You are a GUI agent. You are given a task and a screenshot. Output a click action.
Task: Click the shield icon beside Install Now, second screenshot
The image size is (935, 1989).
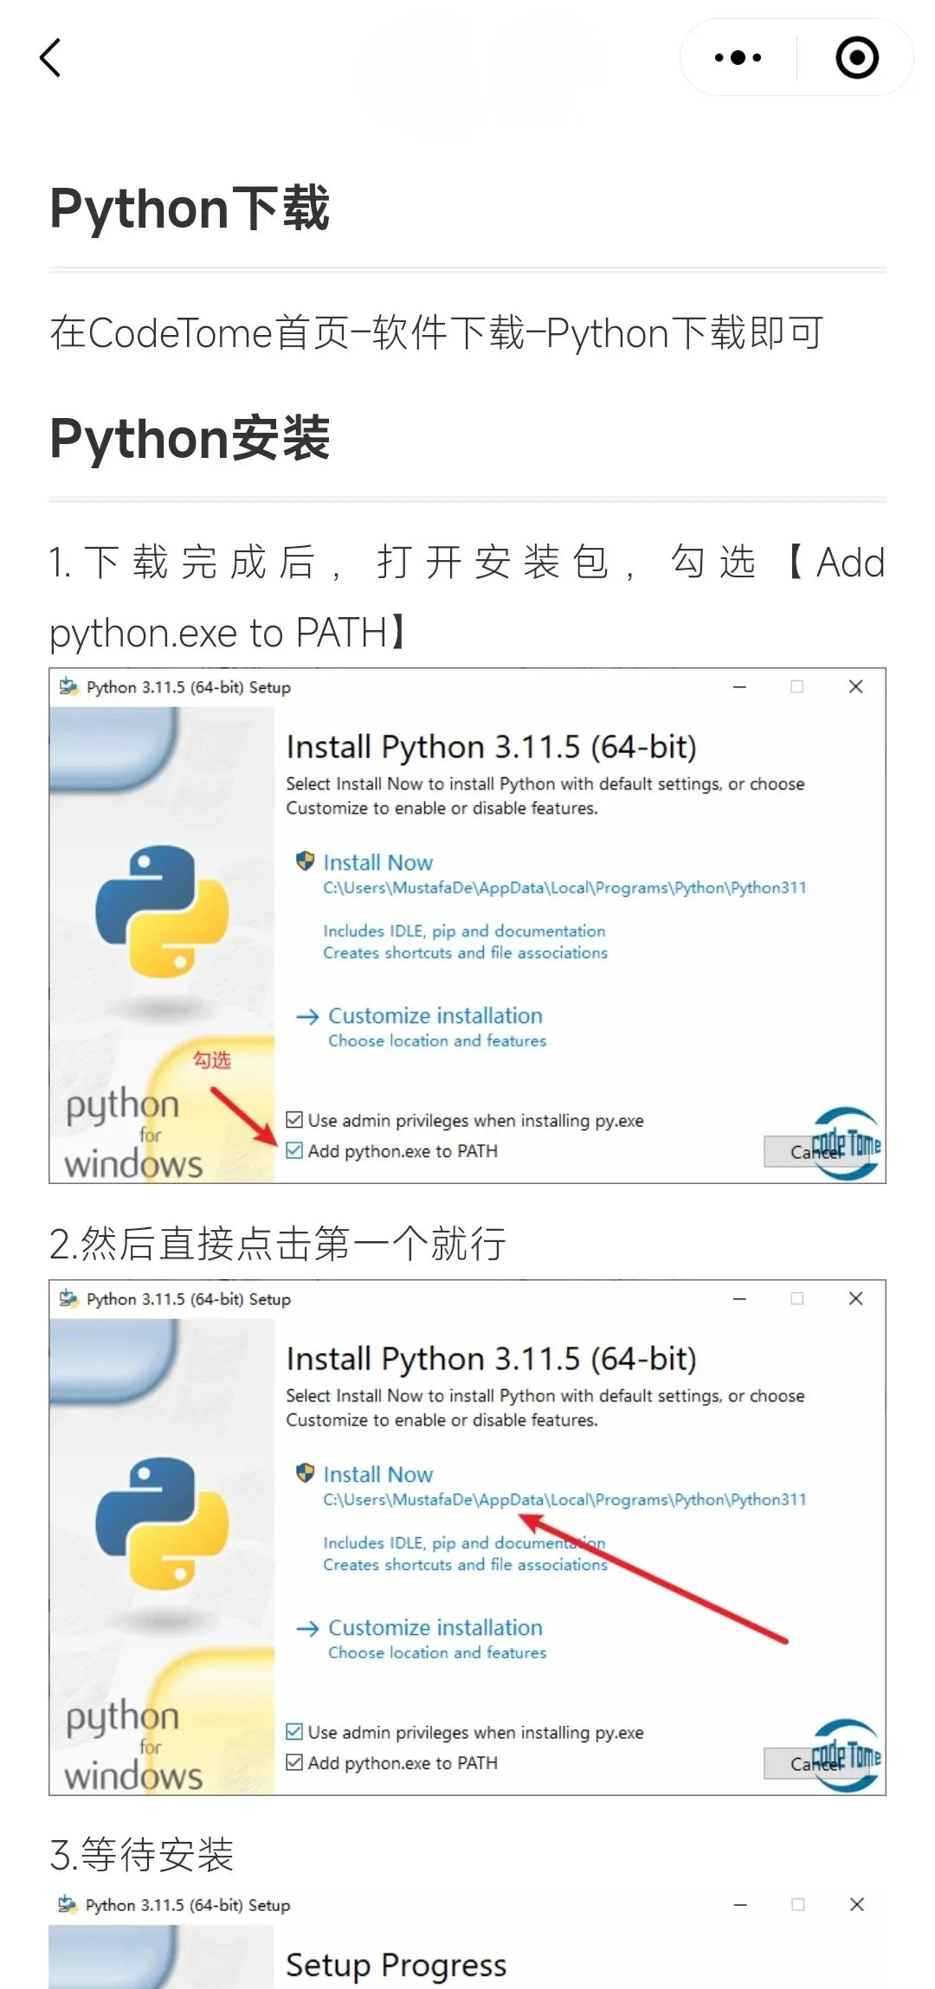click(305, 1473)
